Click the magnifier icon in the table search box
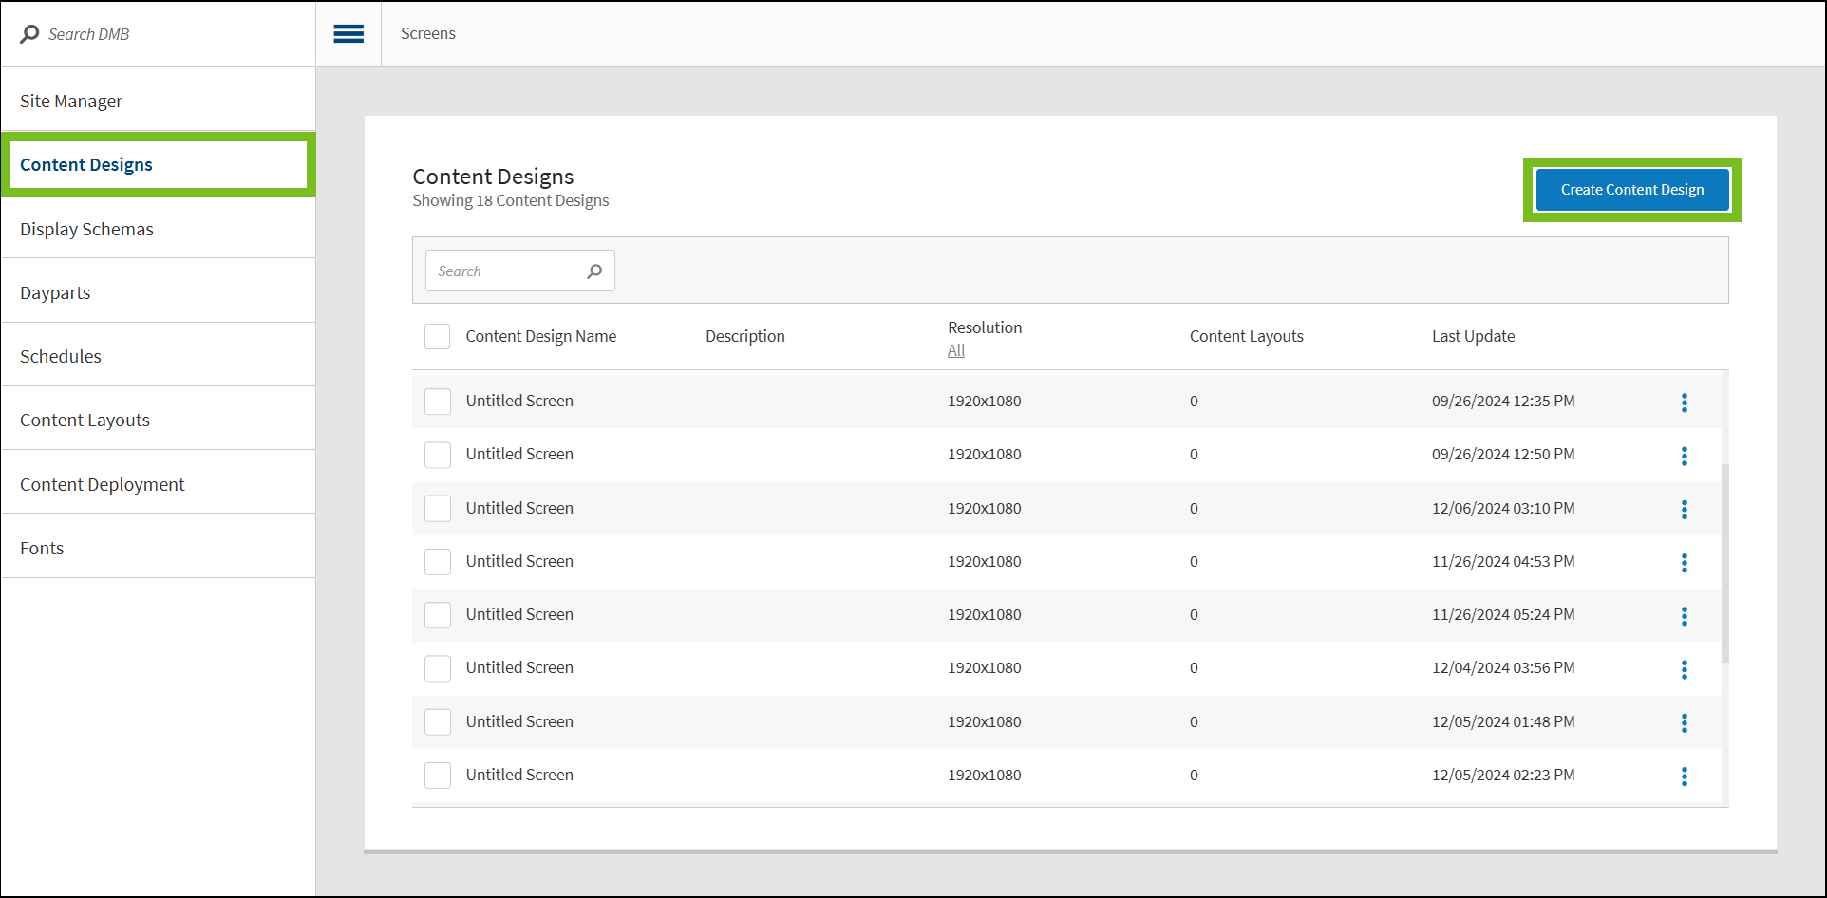The image size is (1827, 898). pos(594,271)
